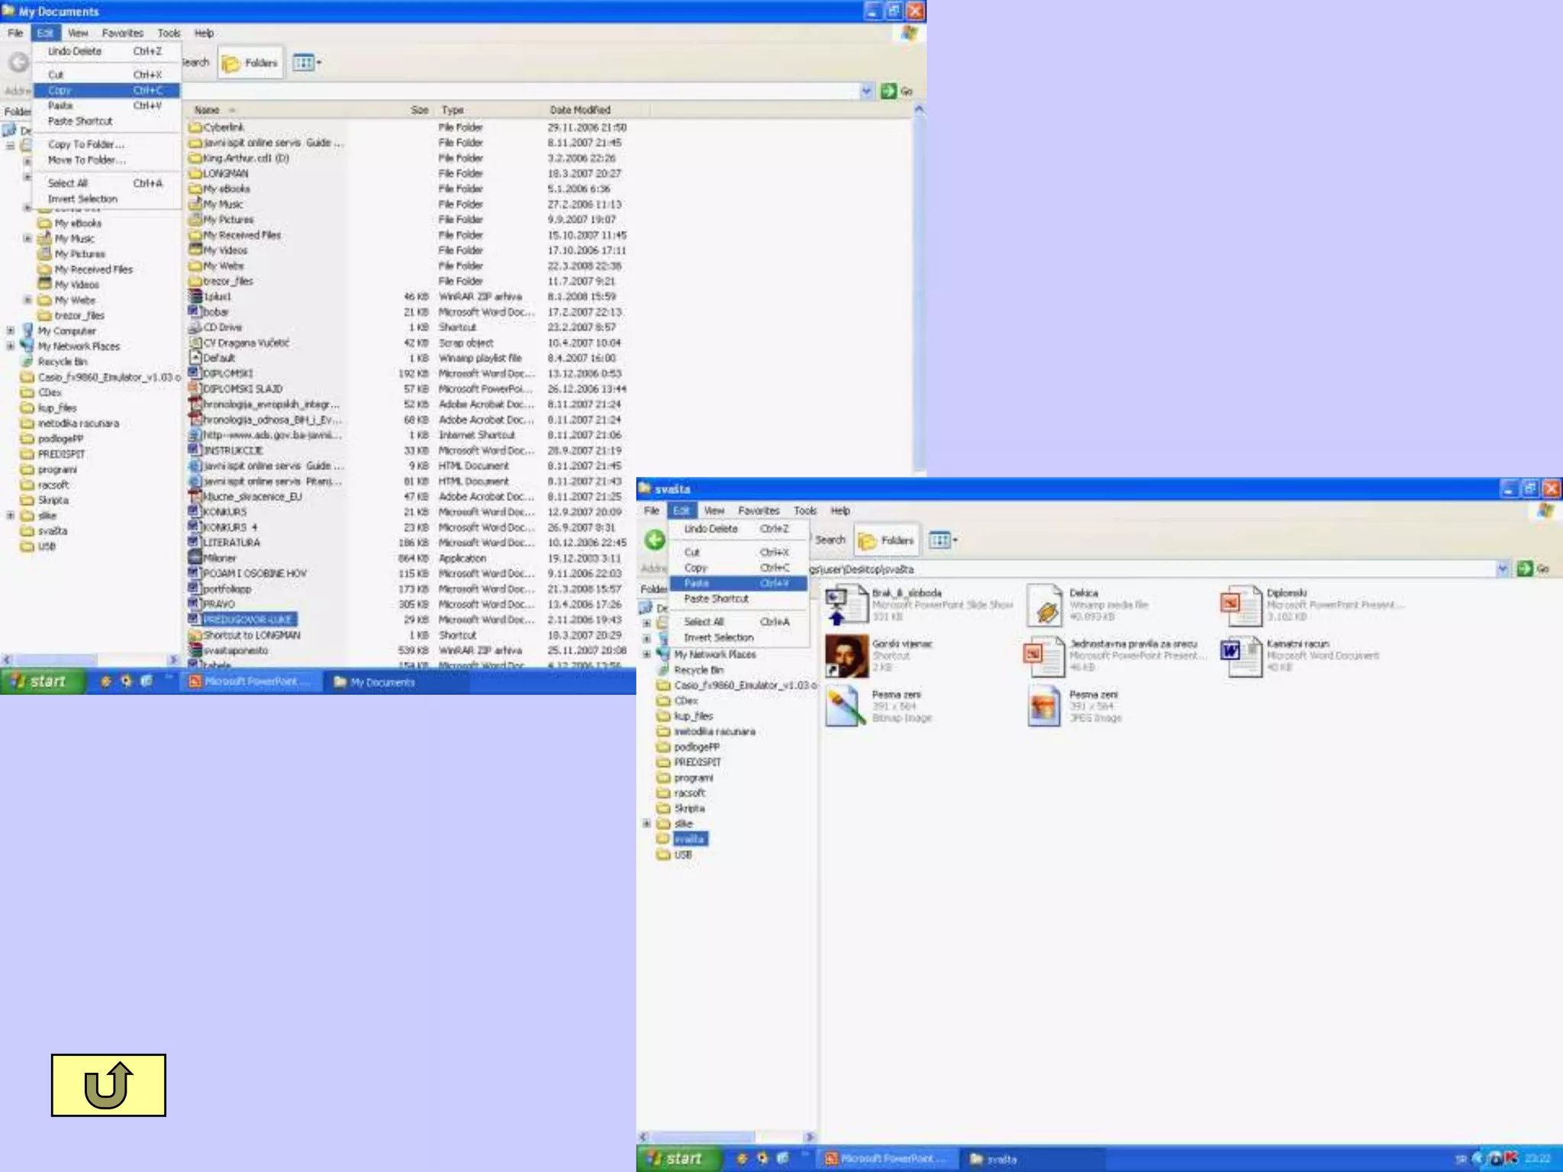Toggle the Folders pane in My Documents window
Screen dimensions: 1563x1172
250,63
